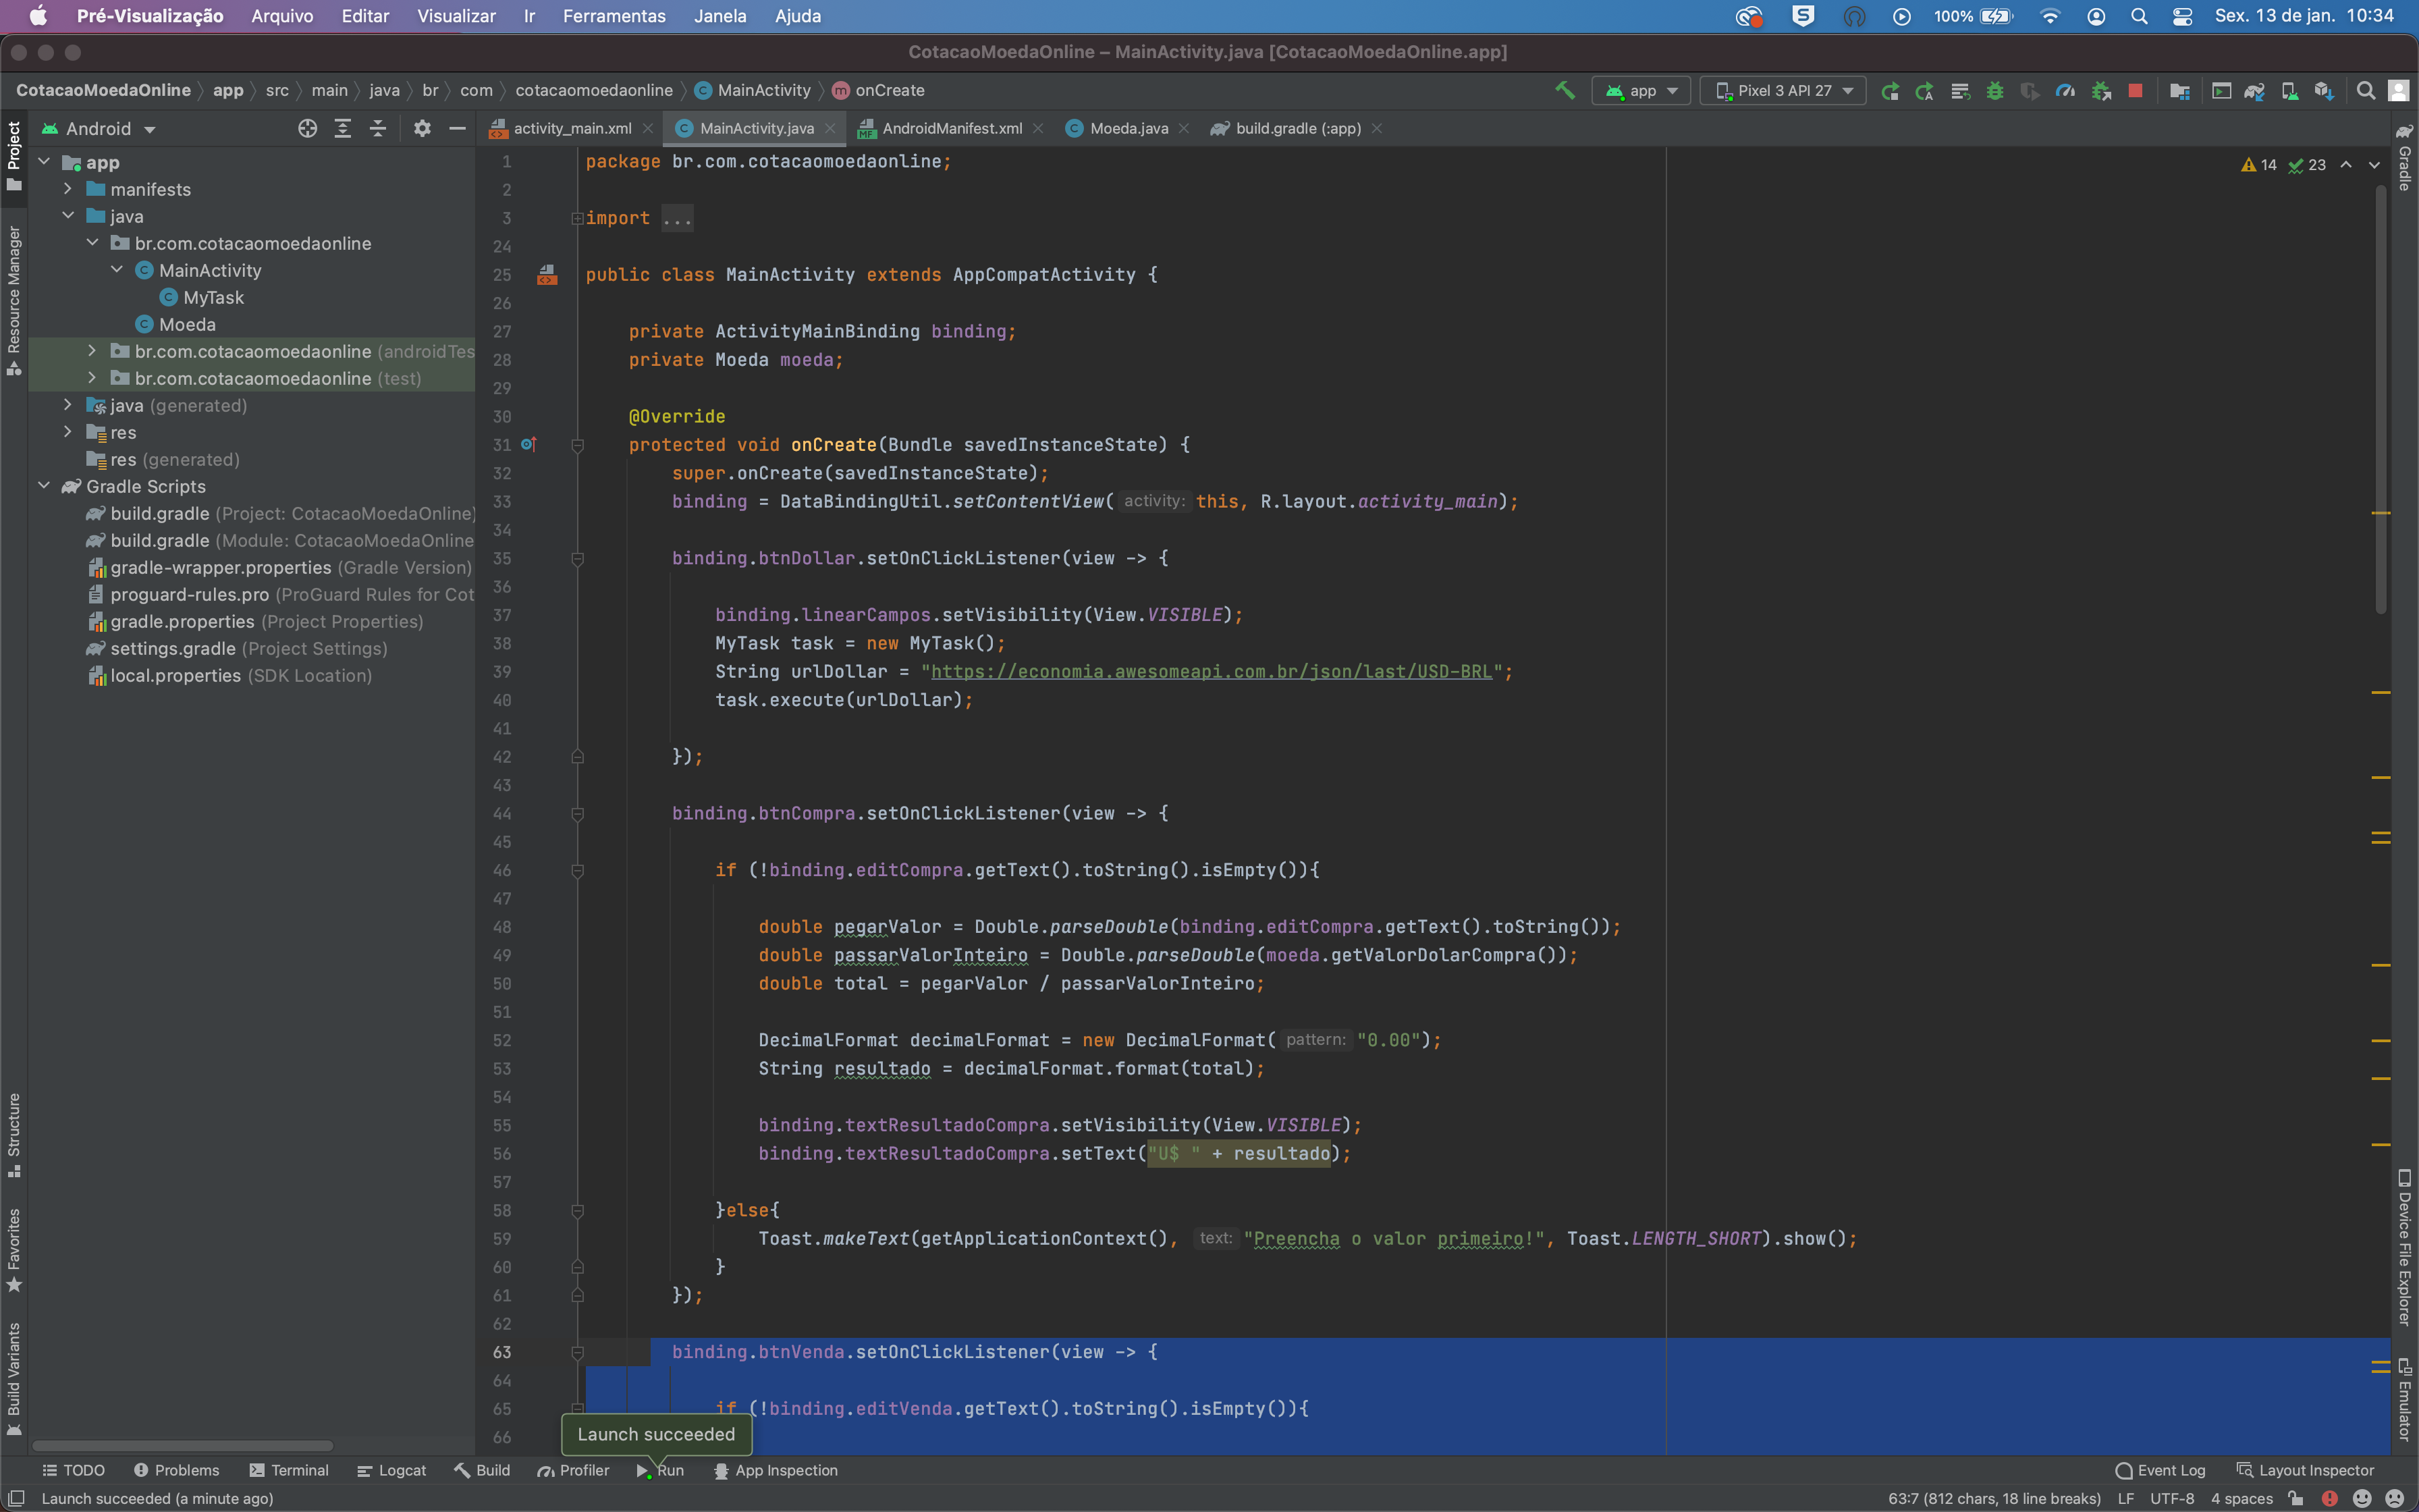Stop the running application
Image resolution: width=2419 pixels, height=1512 pixels.
[x=2135, y=91]
